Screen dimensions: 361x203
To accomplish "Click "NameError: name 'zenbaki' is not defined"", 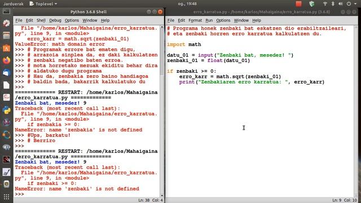I will [77, 189].
